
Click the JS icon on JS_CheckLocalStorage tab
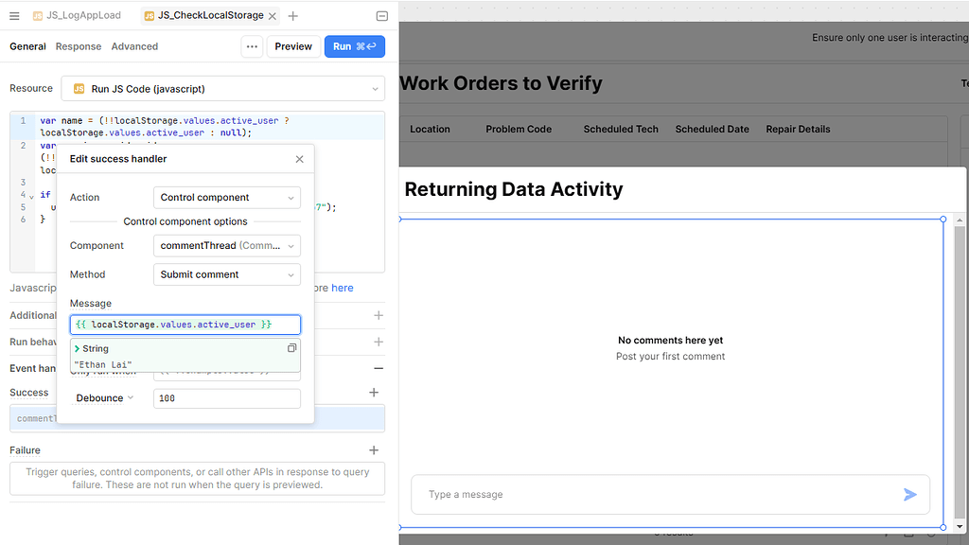pyautogui.click(x=147, y=15)
